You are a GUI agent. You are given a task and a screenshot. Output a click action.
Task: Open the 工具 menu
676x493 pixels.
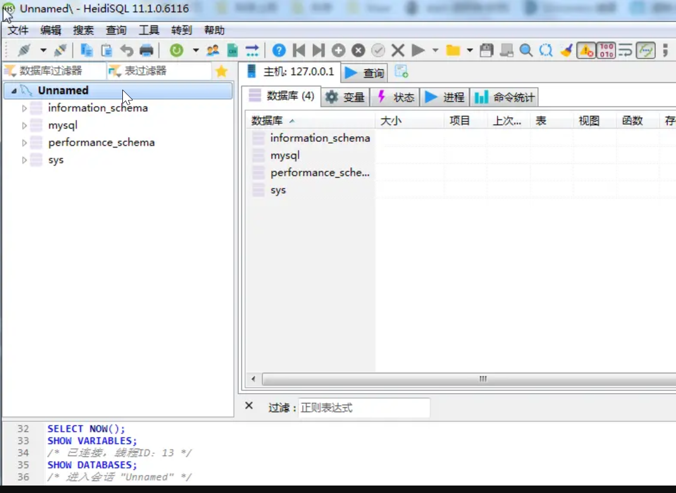pyautogui.click(x=149, y=30)
